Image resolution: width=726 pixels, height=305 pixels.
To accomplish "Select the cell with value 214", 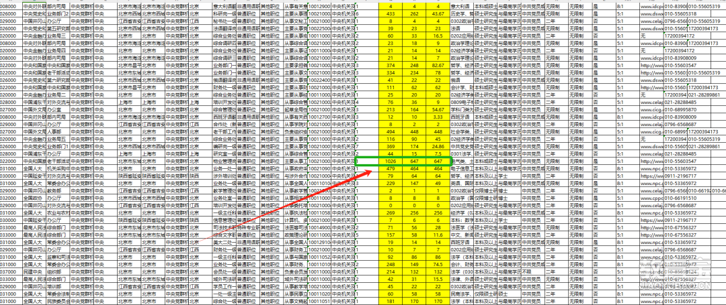I will coord(391,271).
